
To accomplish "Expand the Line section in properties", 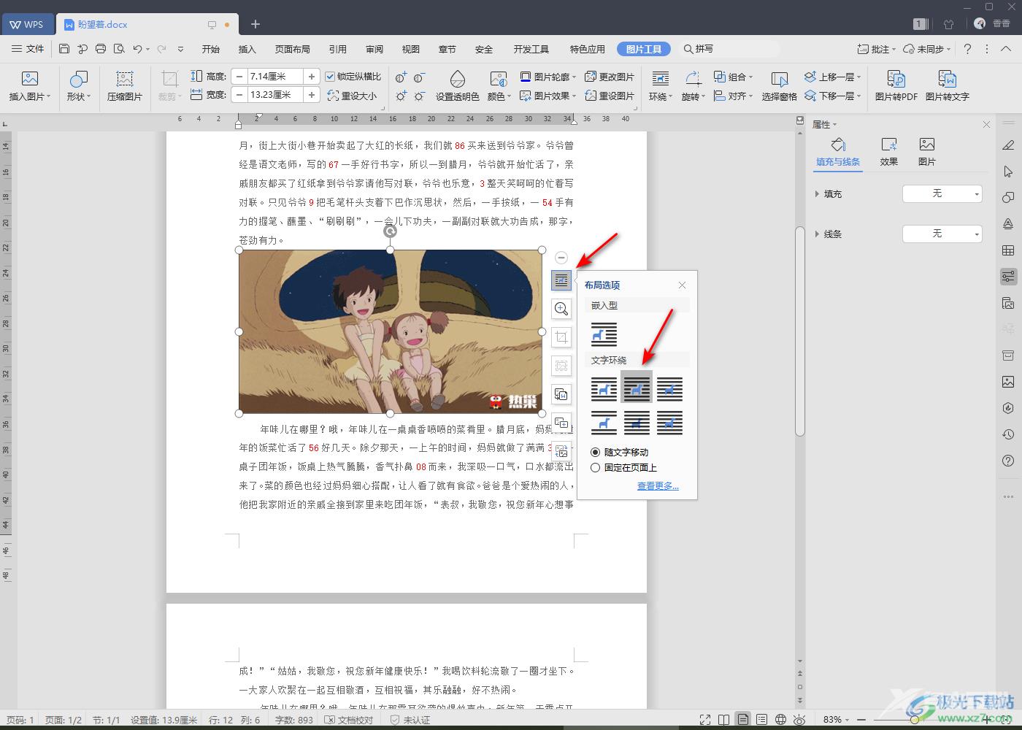I will pyautogui.click(x=817, y=234).
